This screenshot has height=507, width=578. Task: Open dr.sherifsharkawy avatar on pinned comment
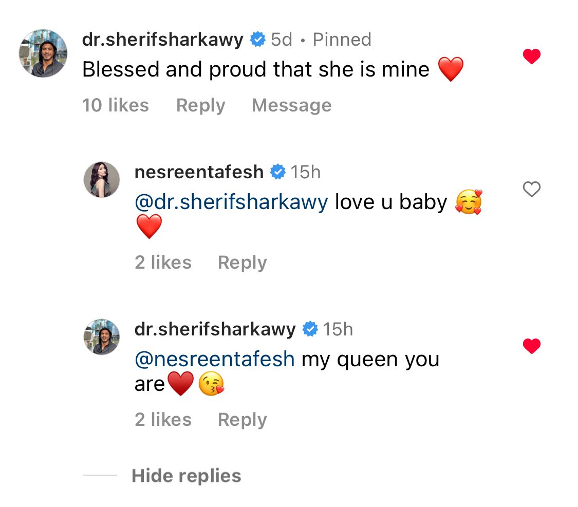[x=43, y=53]
